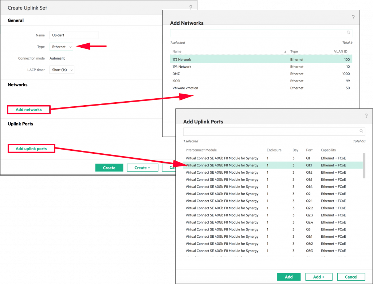Click Add in the Add Uplink Ports dialog
373x284 pixels.
pyautogui.click(x=288, y=277)
